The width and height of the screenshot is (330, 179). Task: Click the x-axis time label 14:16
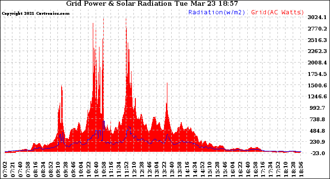click(x=187, y=169)
